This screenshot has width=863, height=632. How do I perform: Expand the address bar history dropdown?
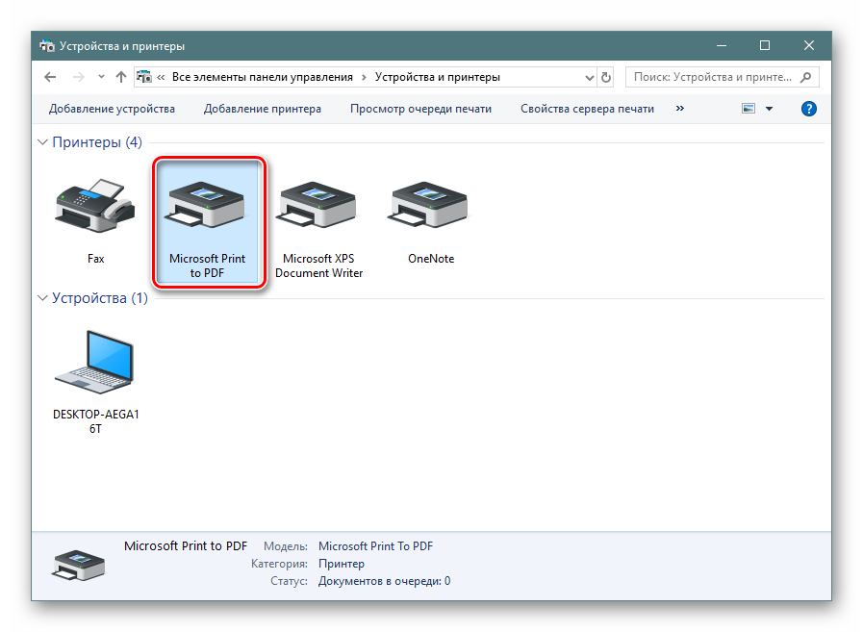pos(588,77)
